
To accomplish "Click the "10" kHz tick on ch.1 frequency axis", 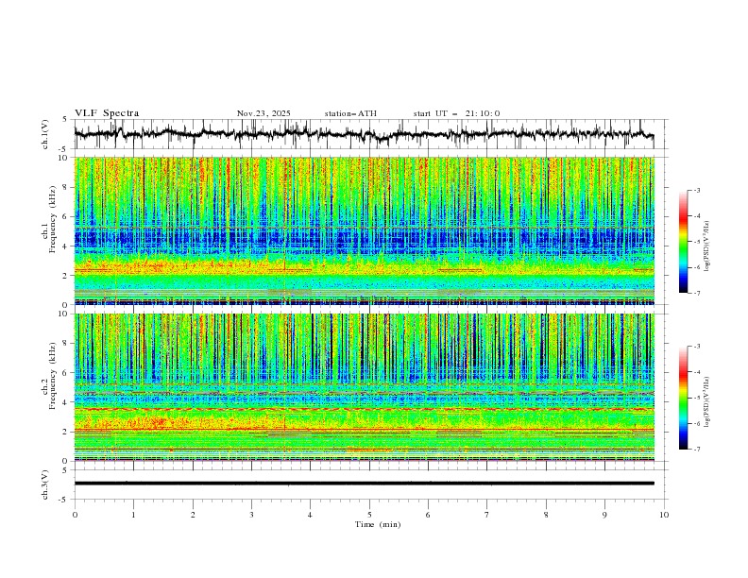I will click(65, 158).
